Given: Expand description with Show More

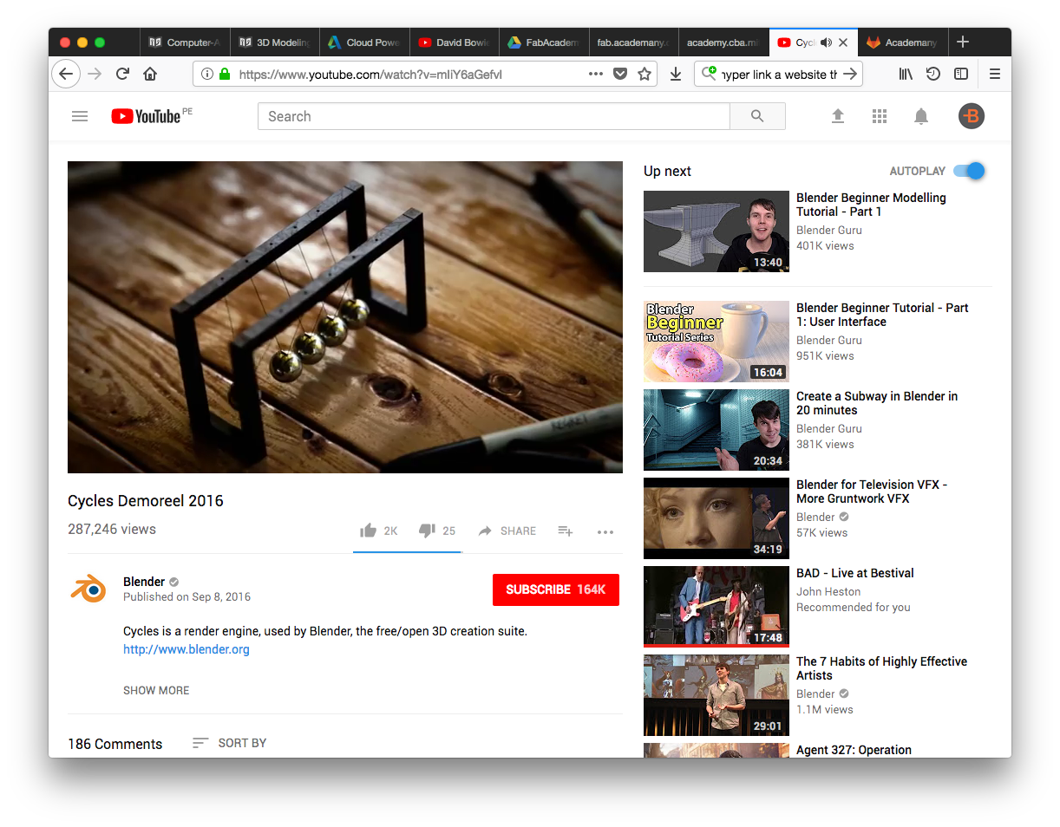Looking at the screenshot, I should coord(156,690).
